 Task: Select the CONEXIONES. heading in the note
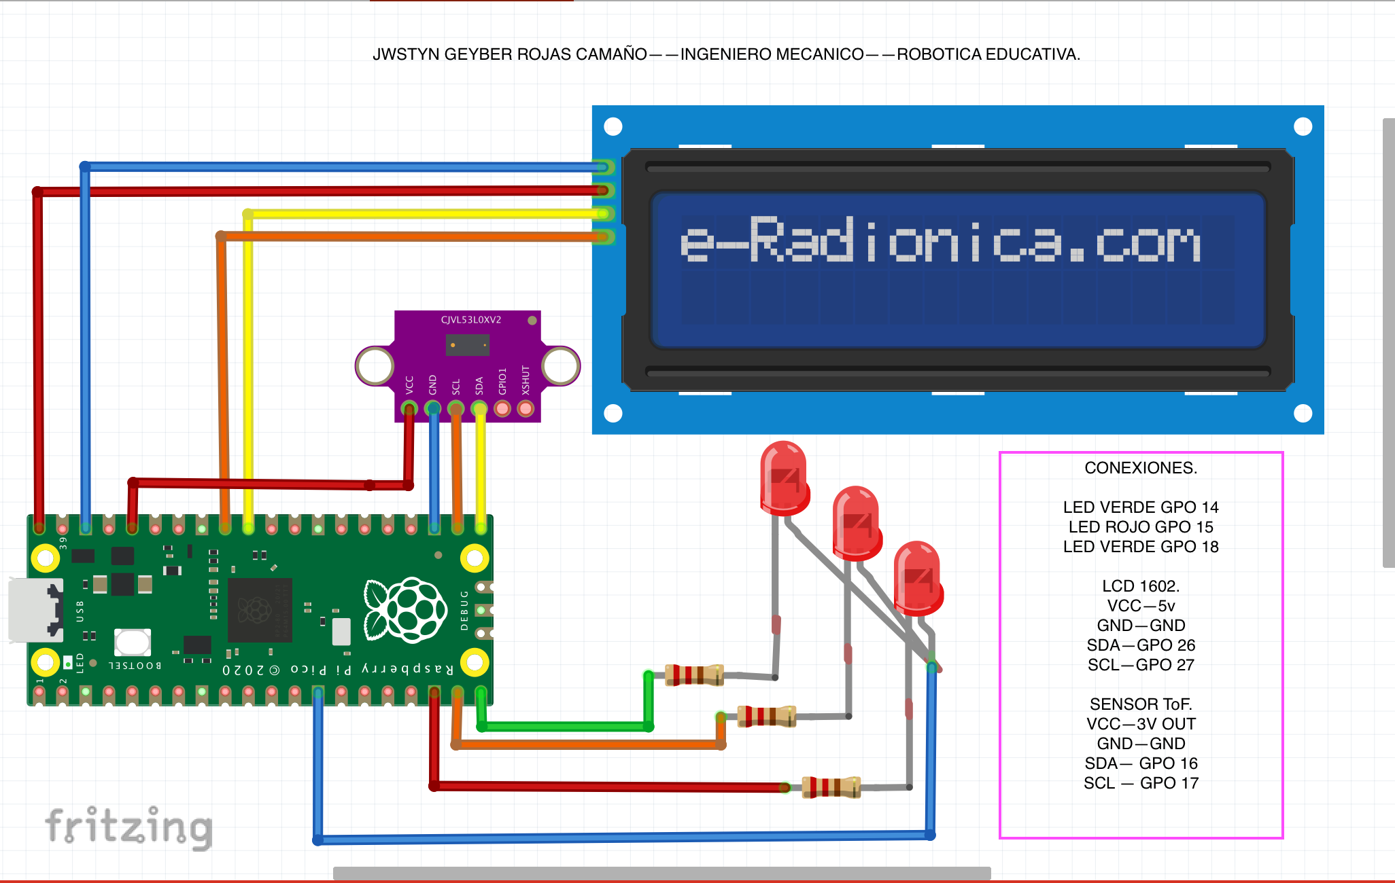(x=1141, y=468)
